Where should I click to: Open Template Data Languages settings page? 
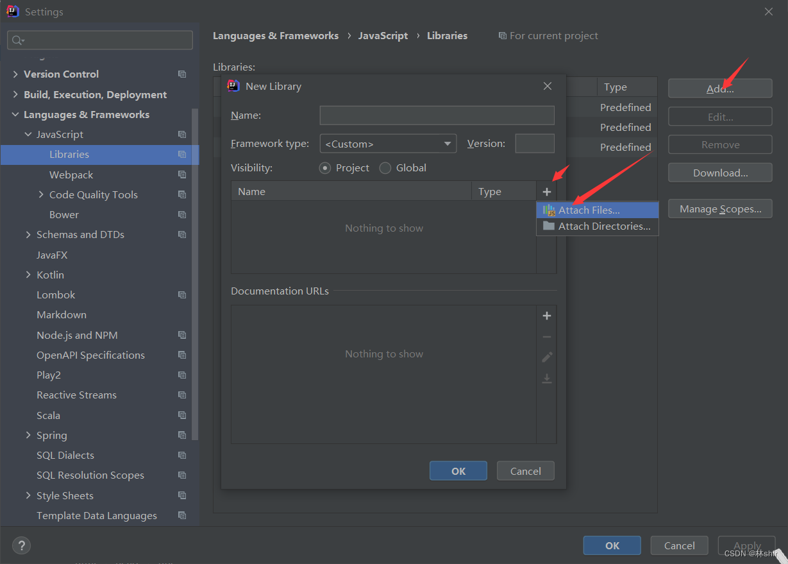click(97, 516)
